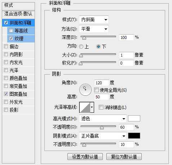Turn on 内发光 checkbox
Viewport: 172px width, 165px height.
pos(6,62)
